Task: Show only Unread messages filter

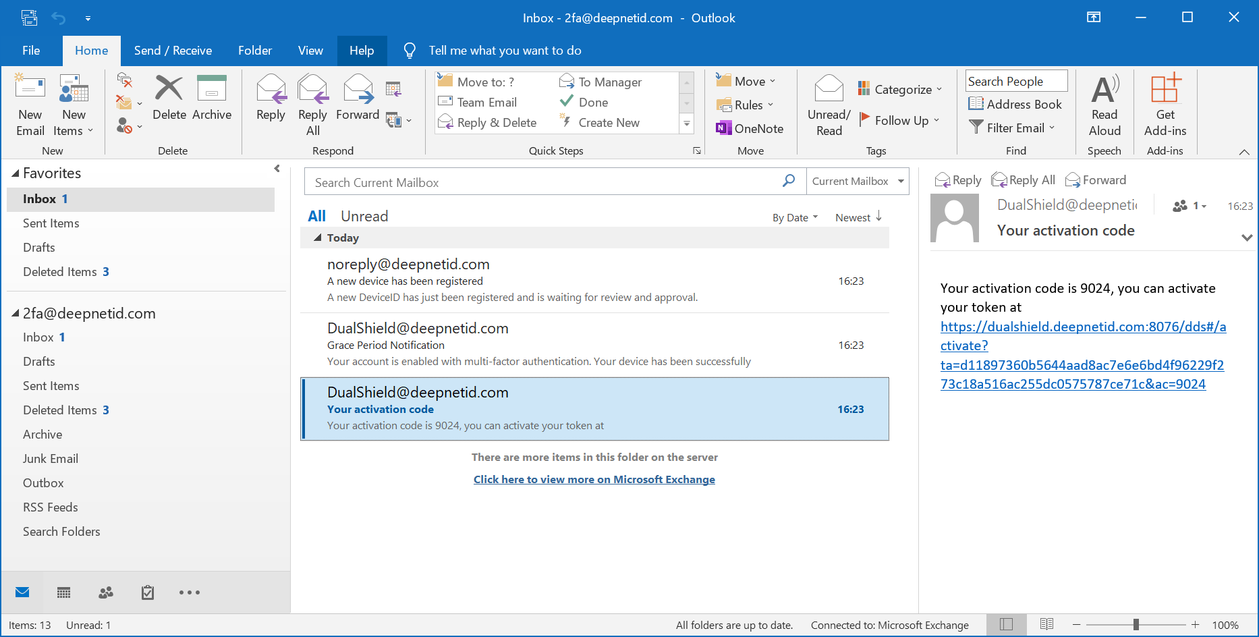Action: pyautogui.click(x=364, y=216)
